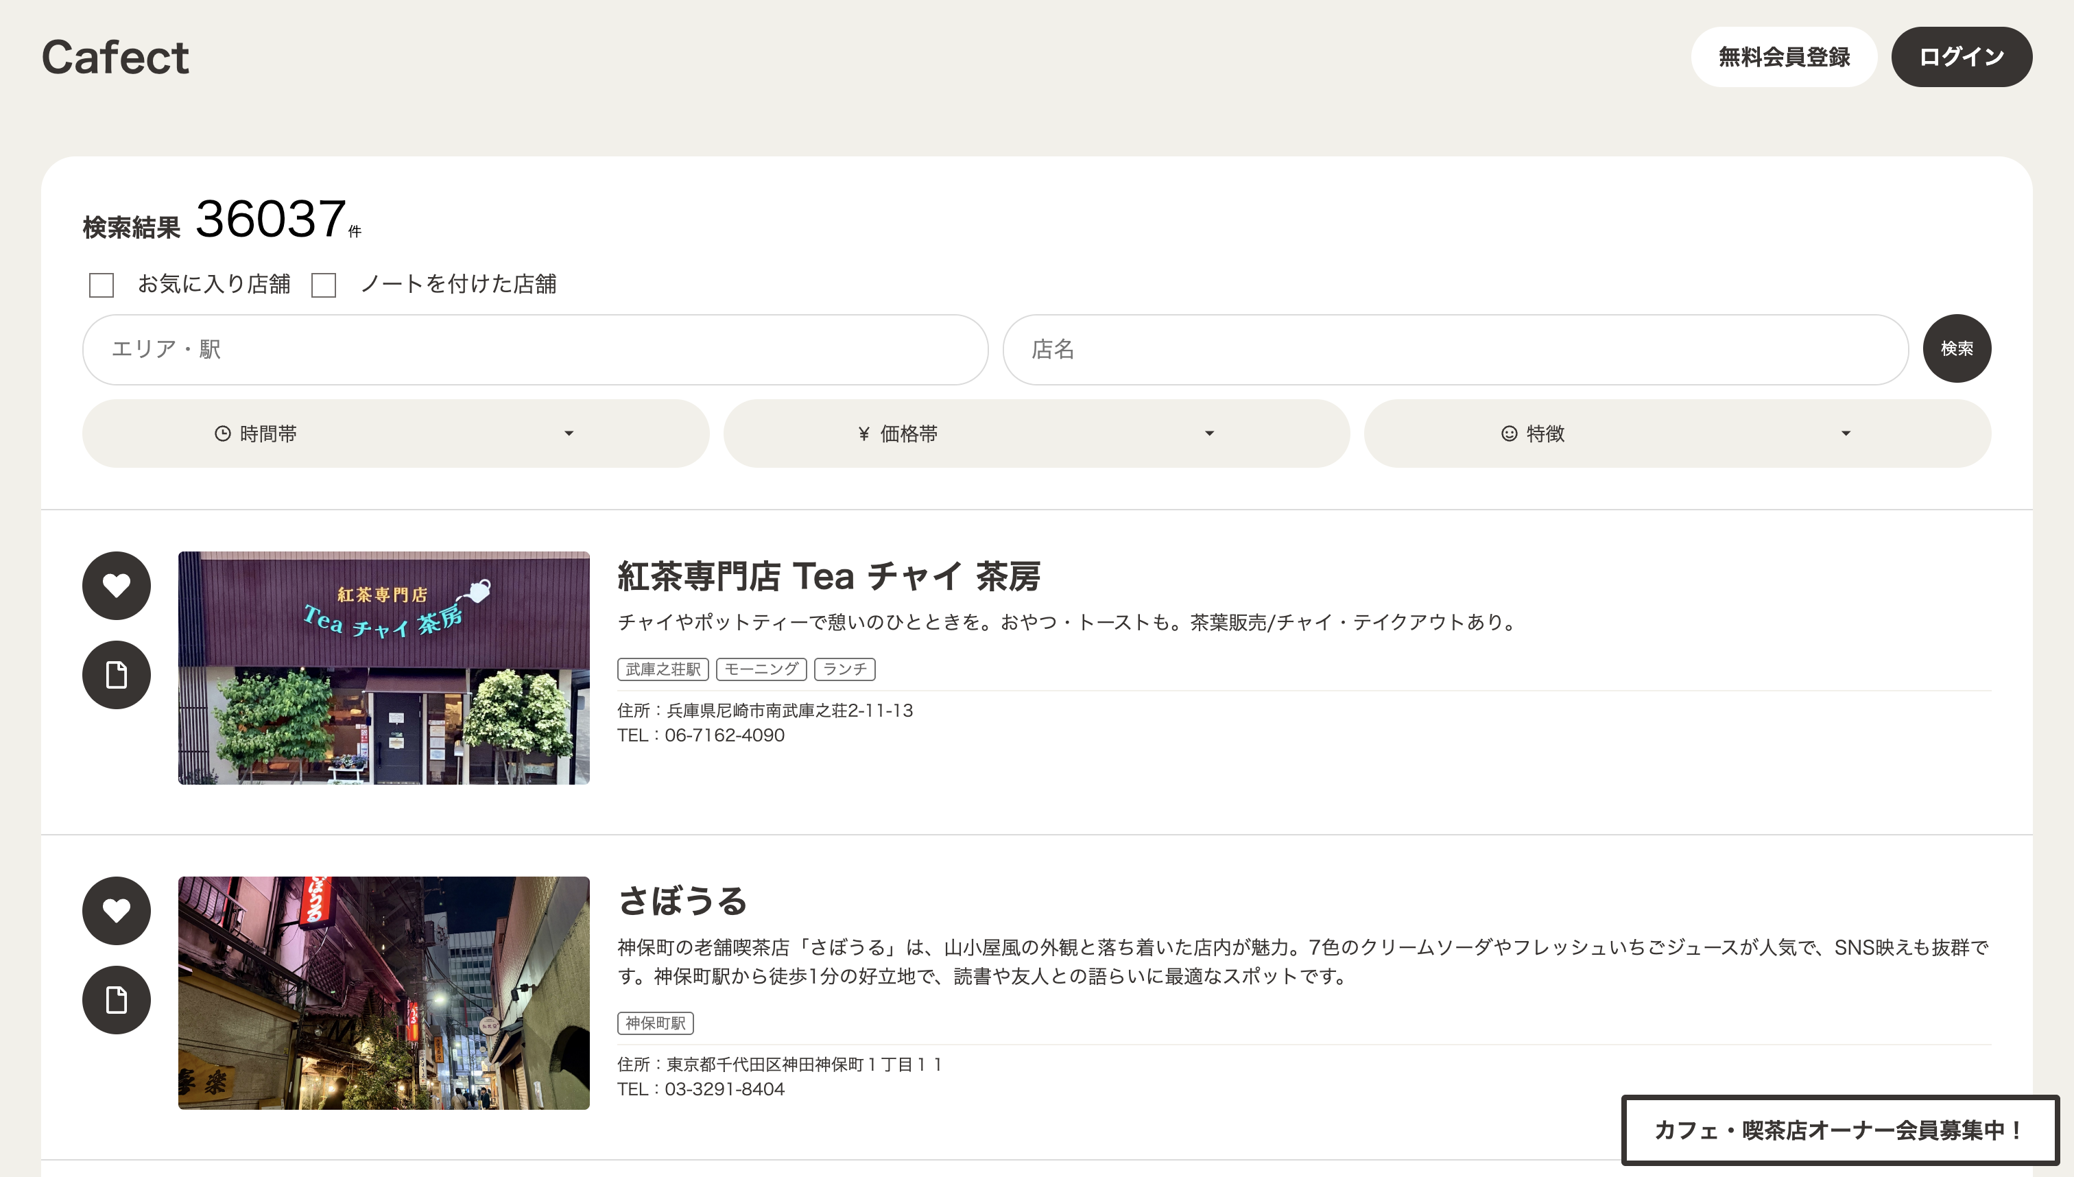Expand the 時間帯 dropdown
Viewport: 2074px width, 1177px height.
point(395,433)
